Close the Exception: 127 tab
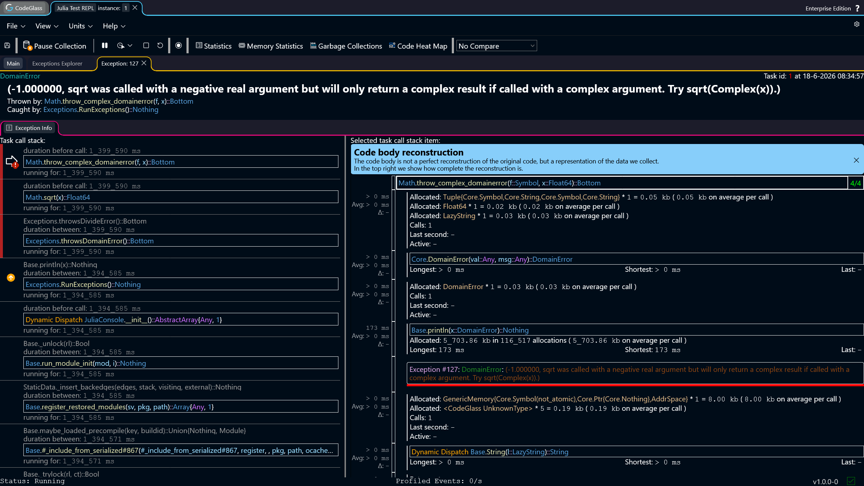 tap(144, 63)
